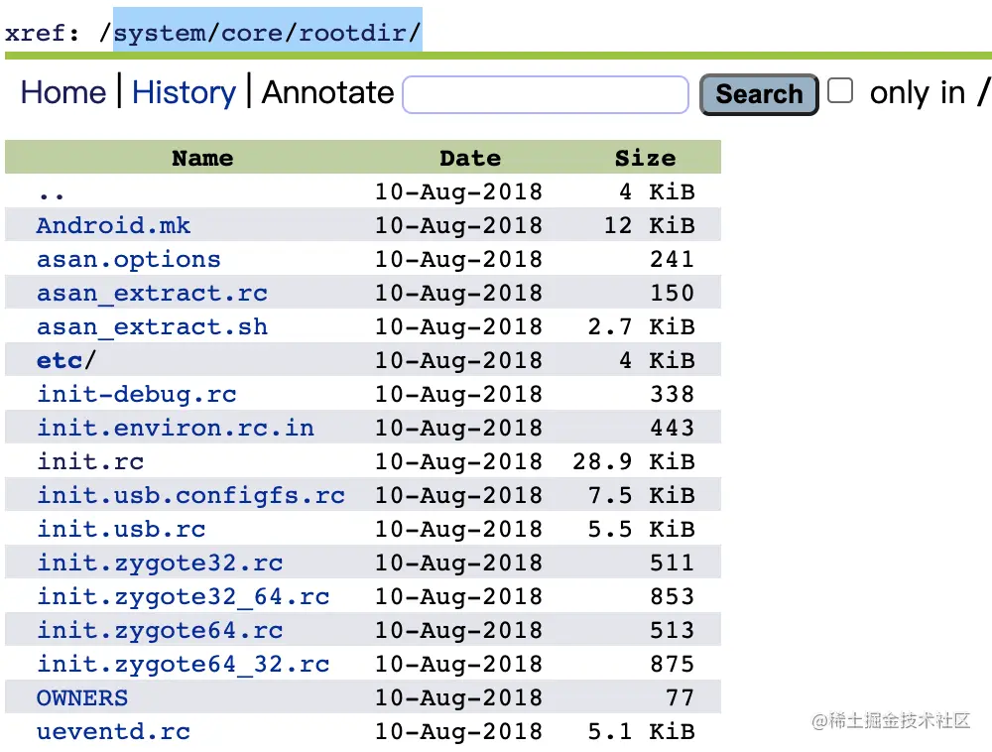Open the init.zygote32.rc file
This screenshot has width=992, height=752.
tap(160, 564)
